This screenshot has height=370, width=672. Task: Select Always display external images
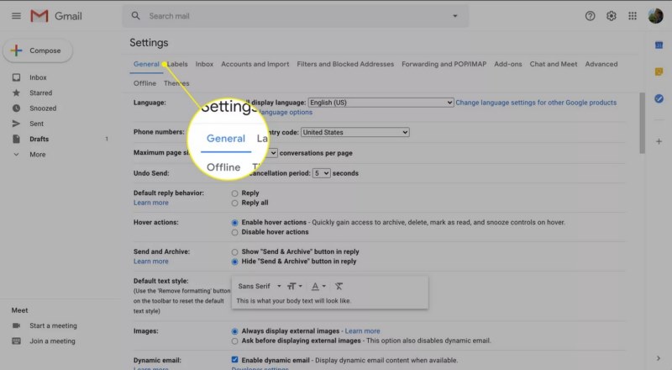point(234,331)
